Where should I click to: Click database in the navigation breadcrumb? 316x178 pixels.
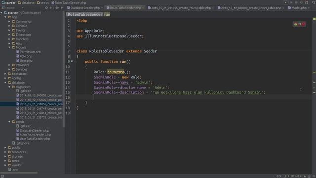click(26, 3)
